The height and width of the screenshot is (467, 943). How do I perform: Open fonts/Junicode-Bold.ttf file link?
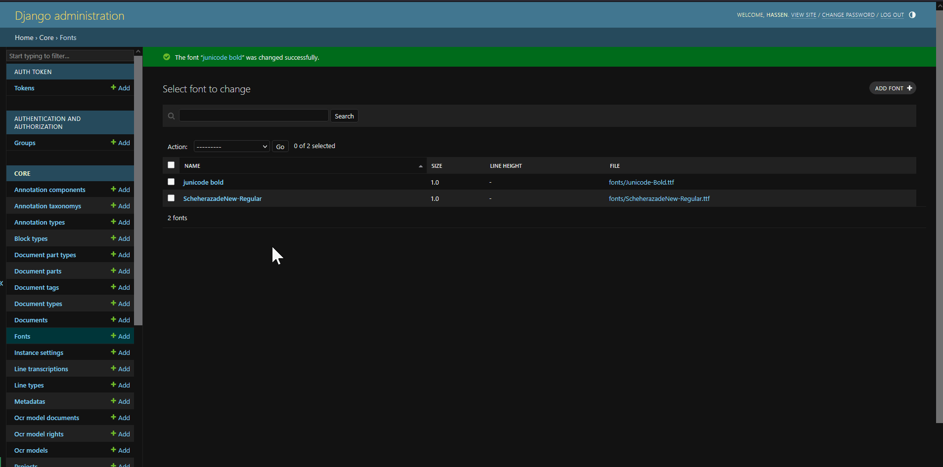pyautogui.click(x=641, y=182)
